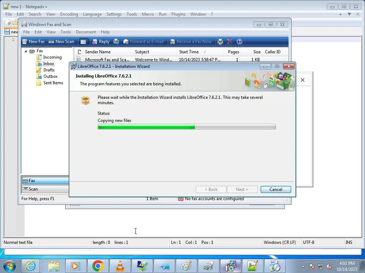Click the Action Center flag tray icon
365x273 pixels.
coord(312,266)
